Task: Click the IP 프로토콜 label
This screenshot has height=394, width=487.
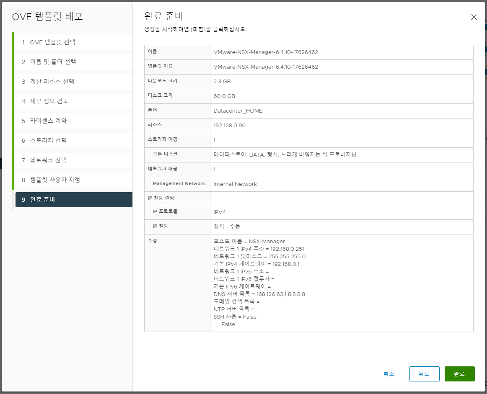Action: point(165,211)
